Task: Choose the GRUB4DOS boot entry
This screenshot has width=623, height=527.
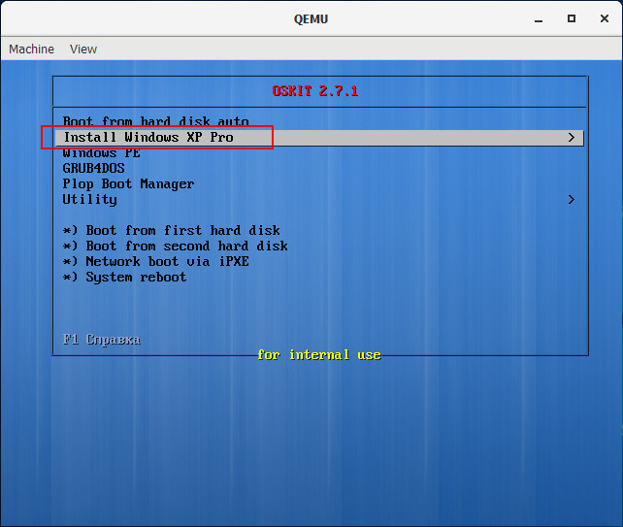Action: coord(93,169)
